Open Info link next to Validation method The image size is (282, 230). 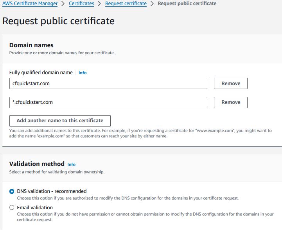[72, 164]
